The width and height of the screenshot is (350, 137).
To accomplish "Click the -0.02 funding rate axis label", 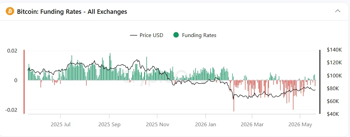I will point(11,110).
